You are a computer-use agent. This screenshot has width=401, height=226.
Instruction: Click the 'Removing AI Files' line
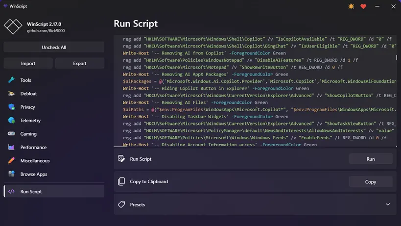click(195, 102)
